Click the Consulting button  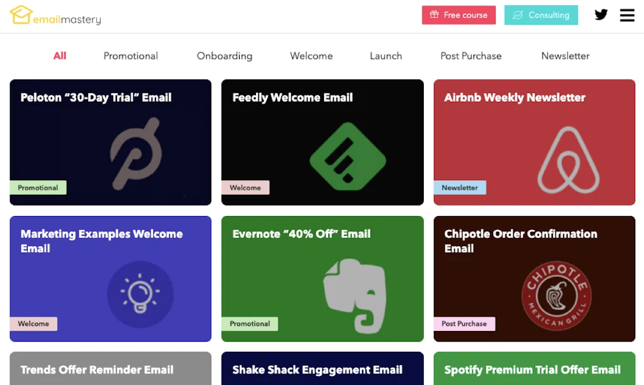[x=541, y=14]
